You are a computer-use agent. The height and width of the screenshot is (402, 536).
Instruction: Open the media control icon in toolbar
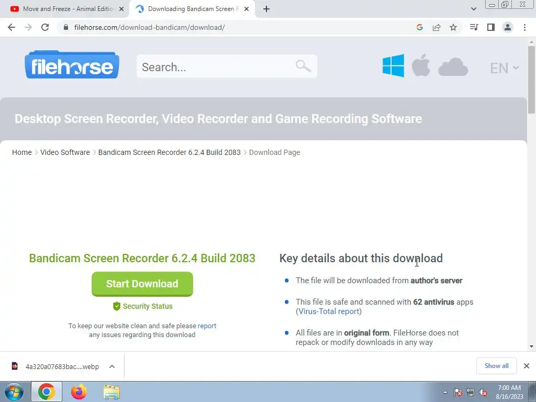click(x=474, y=27)
